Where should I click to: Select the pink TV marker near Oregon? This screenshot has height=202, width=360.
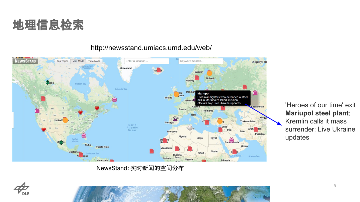click(x=37, y=111)
